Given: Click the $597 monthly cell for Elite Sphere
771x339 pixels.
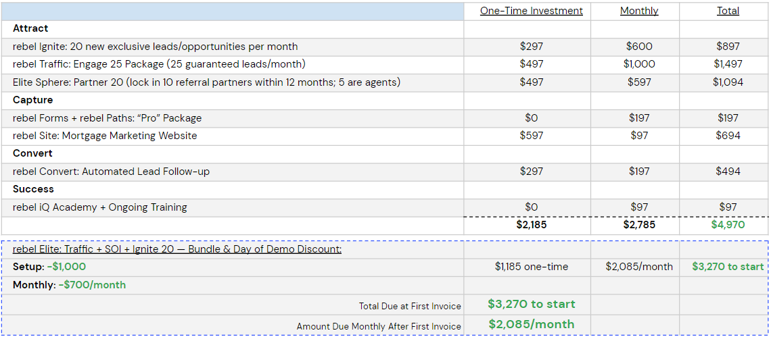Looking at the screenshot, I should [x=639, y=82].
